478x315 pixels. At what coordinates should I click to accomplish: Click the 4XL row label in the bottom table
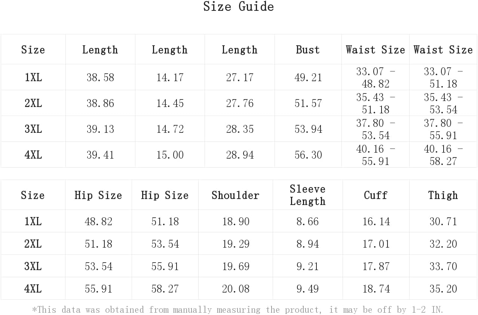(x=33, y=289)
